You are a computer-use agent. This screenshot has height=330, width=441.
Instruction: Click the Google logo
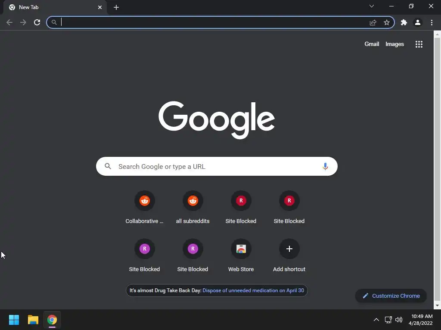(x=217, y=120)
